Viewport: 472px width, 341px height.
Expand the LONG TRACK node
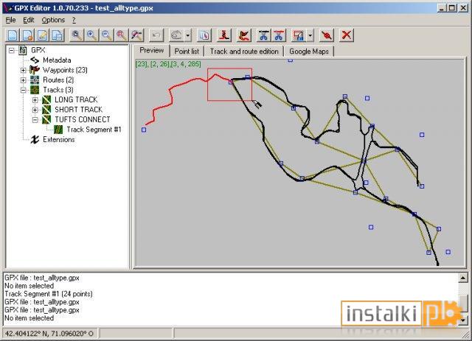[35, 100]
